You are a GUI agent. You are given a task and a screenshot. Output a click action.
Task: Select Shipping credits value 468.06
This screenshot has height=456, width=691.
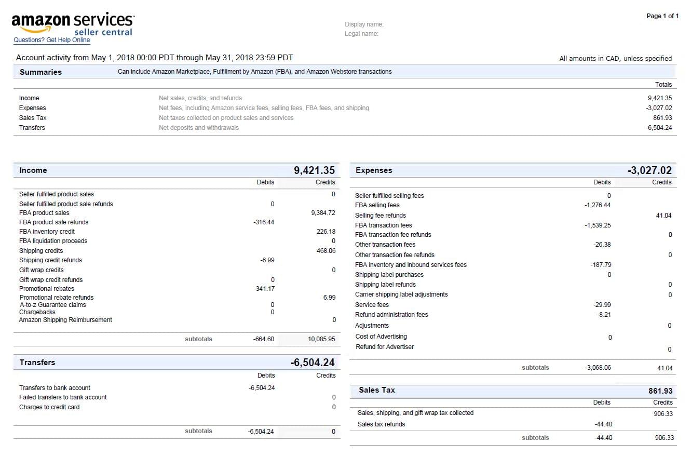pyautogui.click(x=326, y=251)
